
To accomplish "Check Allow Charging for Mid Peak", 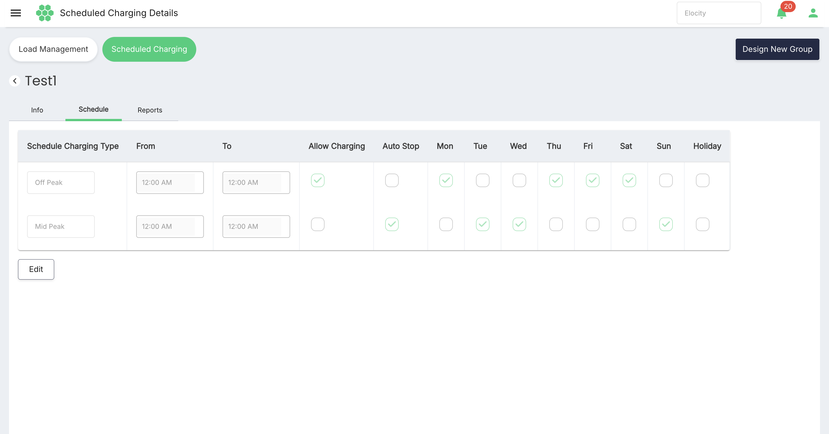I will 318,224.
